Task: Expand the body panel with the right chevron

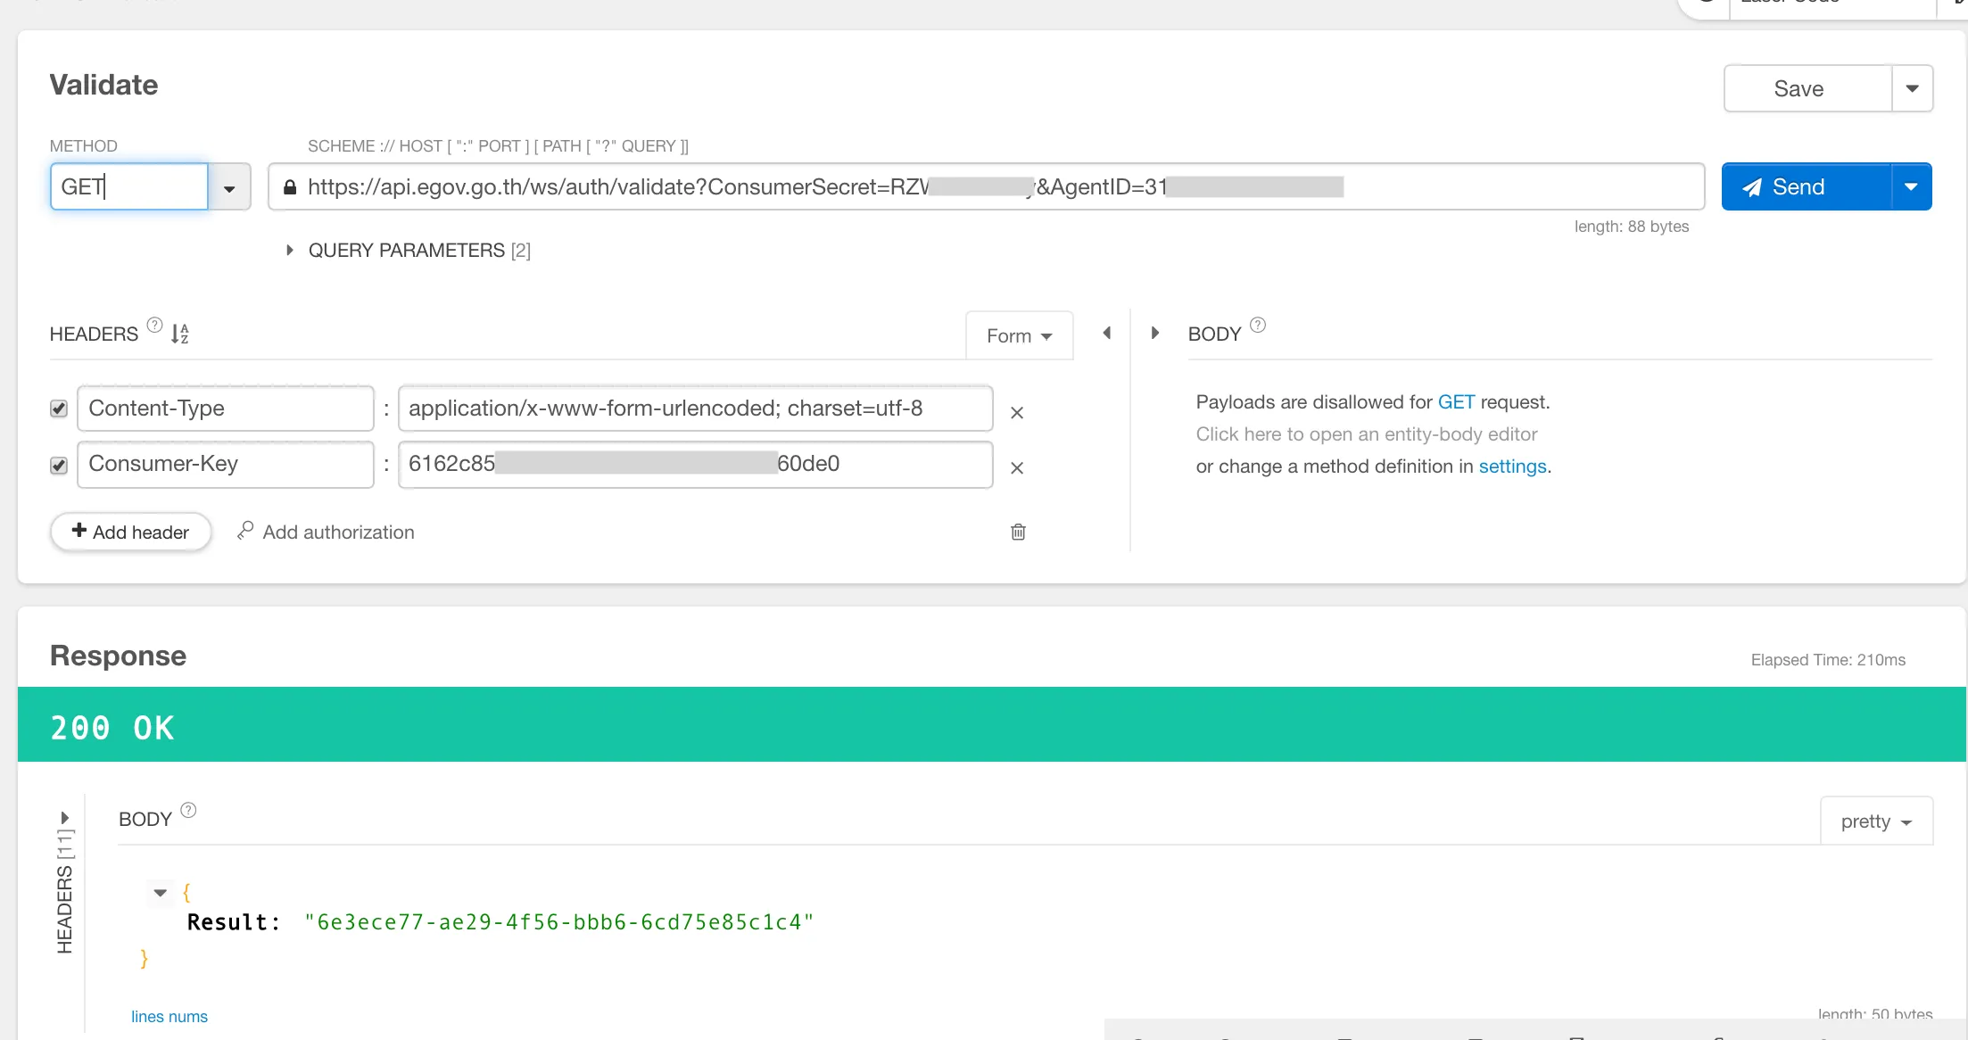Action: 1155,333
